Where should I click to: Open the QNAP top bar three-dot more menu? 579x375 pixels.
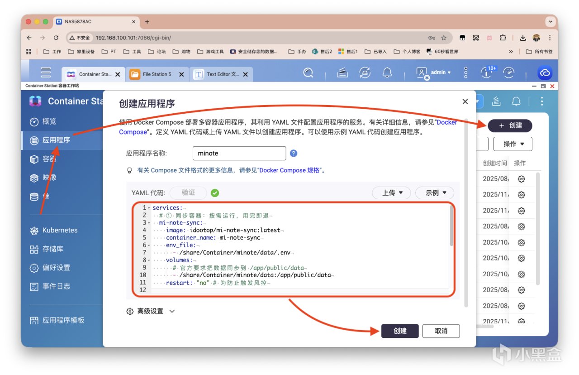coord(465,73)
